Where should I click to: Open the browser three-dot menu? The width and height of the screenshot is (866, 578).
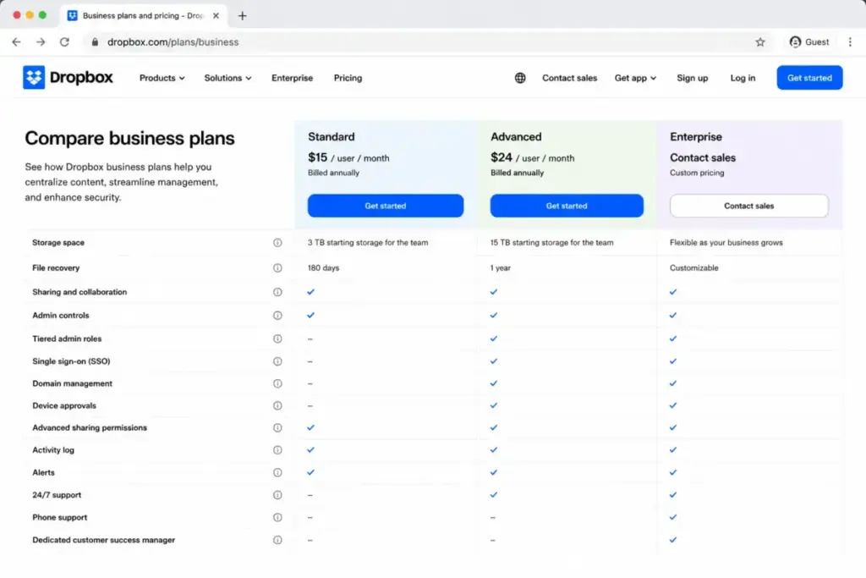point(850,42)
